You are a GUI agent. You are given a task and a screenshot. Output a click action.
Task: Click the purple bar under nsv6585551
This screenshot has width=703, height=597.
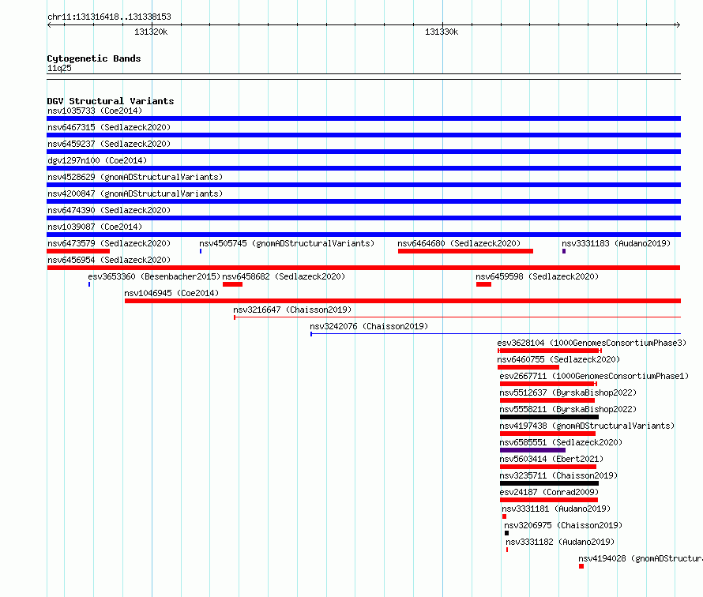(x=532, y=450)
